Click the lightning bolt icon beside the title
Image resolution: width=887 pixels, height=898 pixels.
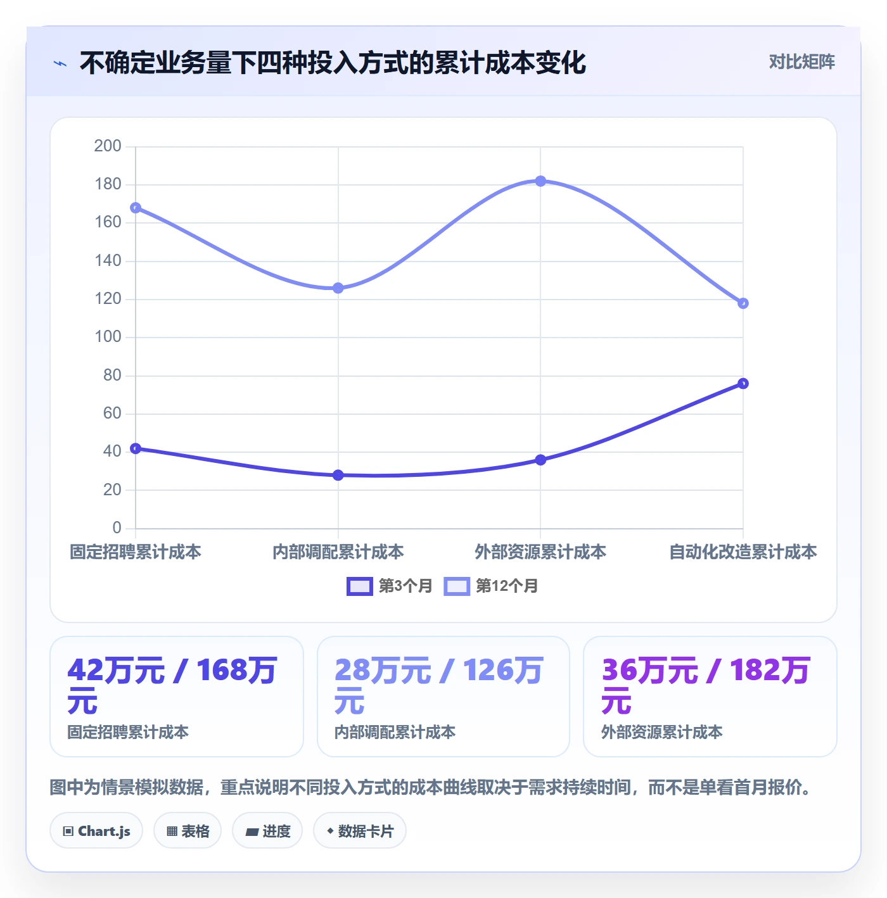click(x=60, y=63)
